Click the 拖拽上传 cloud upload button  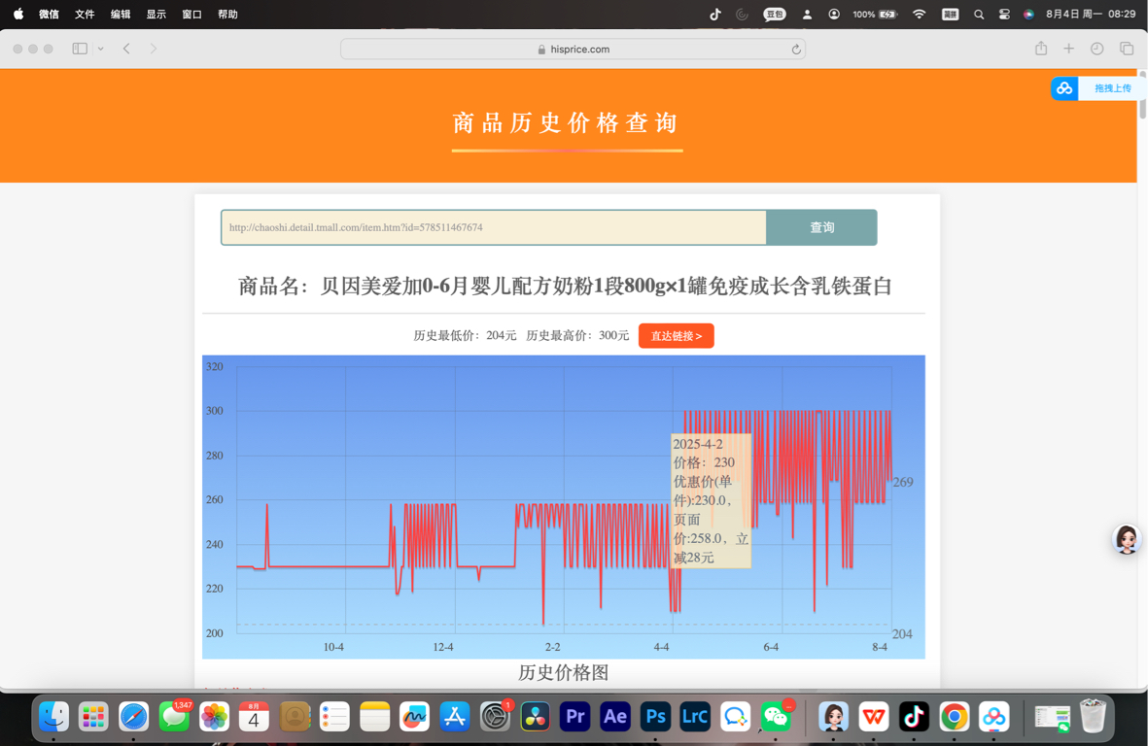[1094, 88]
